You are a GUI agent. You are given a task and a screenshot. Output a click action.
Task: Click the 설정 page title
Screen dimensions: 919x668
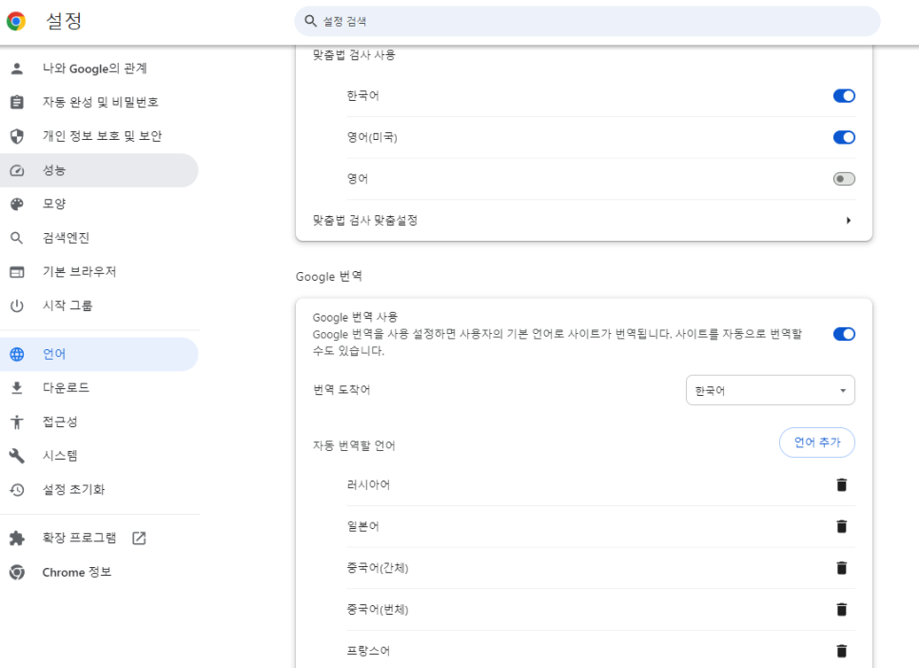(x=64, y=21)
